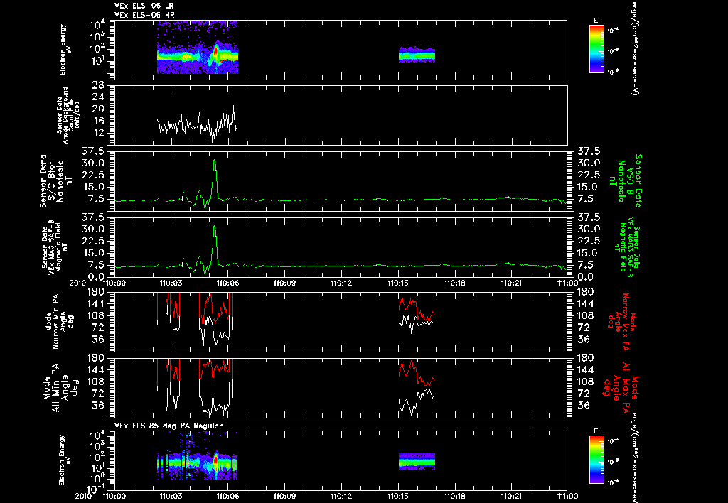Click the 'EI' label above the upper color bar
Screen dimensions: 728x503
(x=596, y=21)
